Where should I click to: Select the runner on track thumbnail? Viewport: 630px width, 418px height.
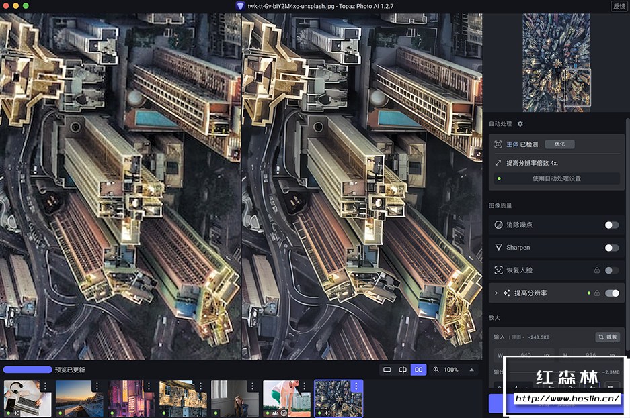[x=286, y=399]
